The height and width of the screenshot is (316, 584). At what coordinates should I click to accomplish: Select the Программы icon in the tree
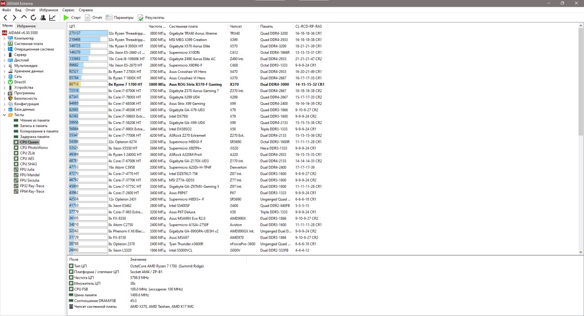coord(10,93)
